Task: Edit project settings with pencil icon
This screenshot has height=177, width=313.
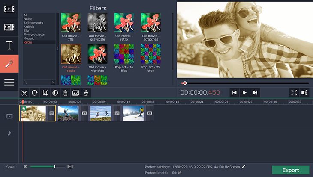Action: (244, 166)
